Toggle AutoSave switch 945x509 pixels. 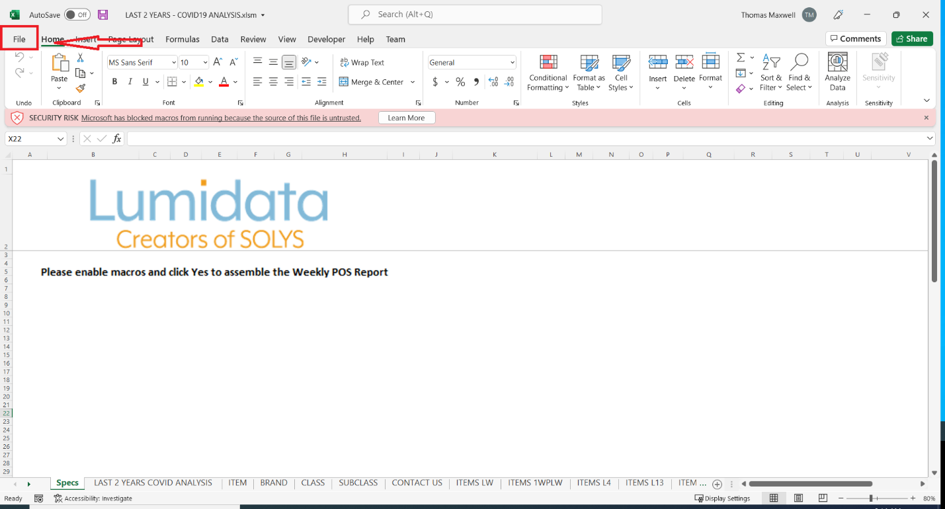[77, 15]
